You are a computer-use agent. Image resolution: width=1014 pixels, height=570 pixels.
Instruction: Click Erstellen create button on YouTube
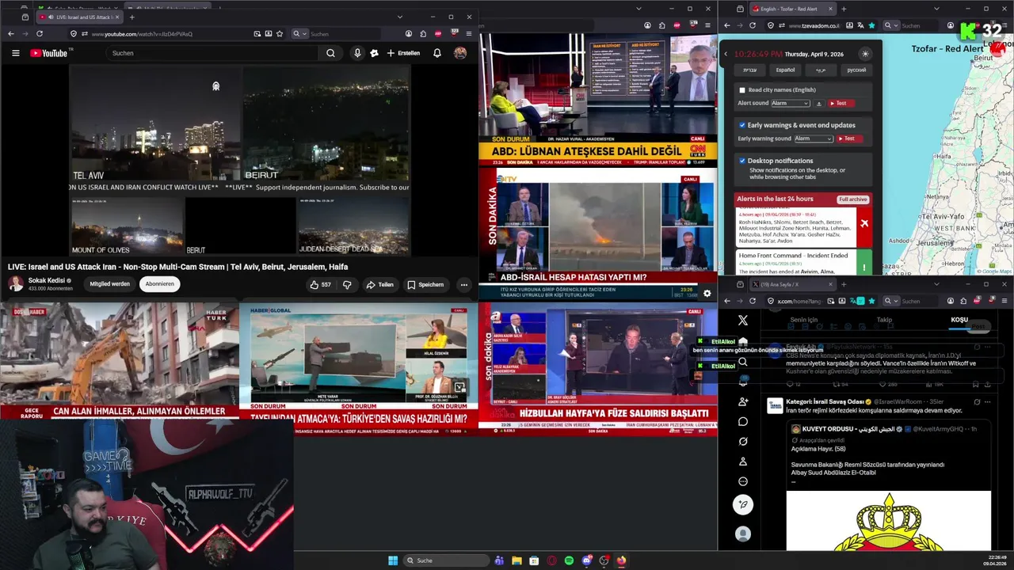click(403, 53)
